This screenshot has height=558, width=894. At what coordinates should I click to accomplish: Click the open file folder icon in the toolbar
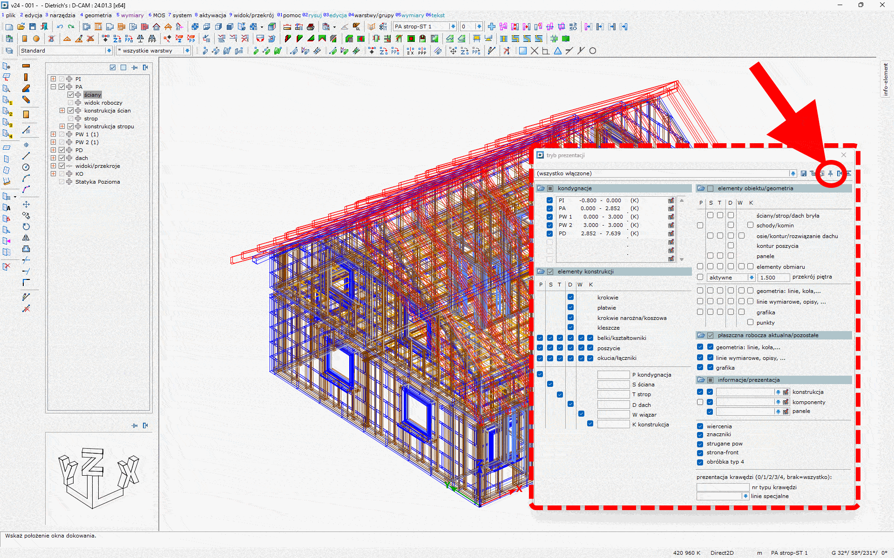click(x=21, y=27)
